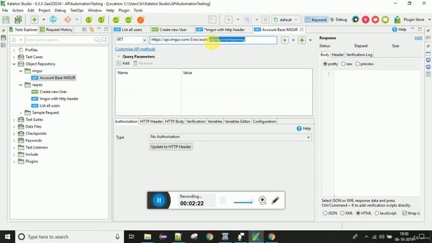Screen dimensions: 432x243
Task: Adjust the recorder volume slider
Action: click(243, 202)
